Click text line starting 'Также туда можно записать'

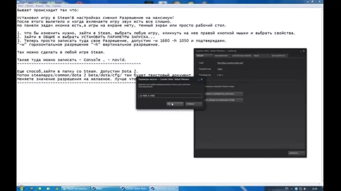72,60
